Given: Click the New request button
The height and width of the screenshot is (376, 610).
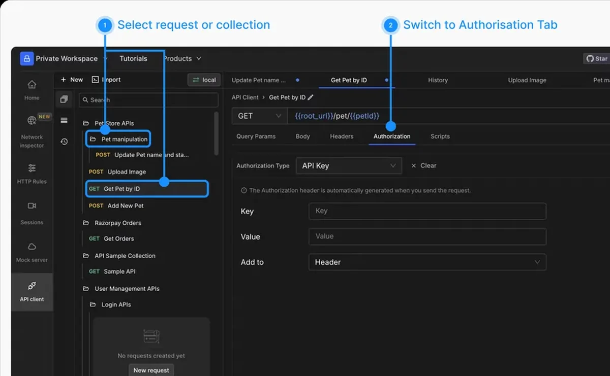Looking at the screenshot, I should tap(151, 370).
